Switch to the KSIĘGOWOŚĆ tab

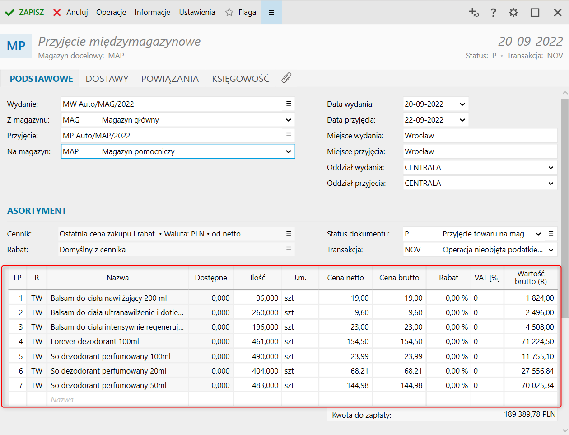(x=240, y=79)
